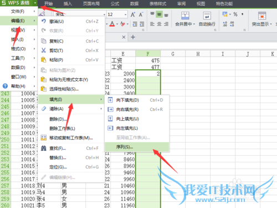277x208 pixels.
Task: Open the Format(O) menu item
Action: tap(18, 49)
